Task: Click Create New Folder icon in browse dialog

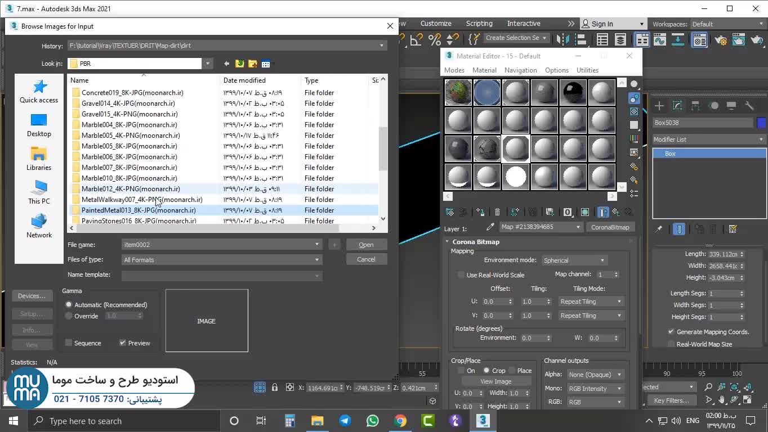Action: coord(253,64)
